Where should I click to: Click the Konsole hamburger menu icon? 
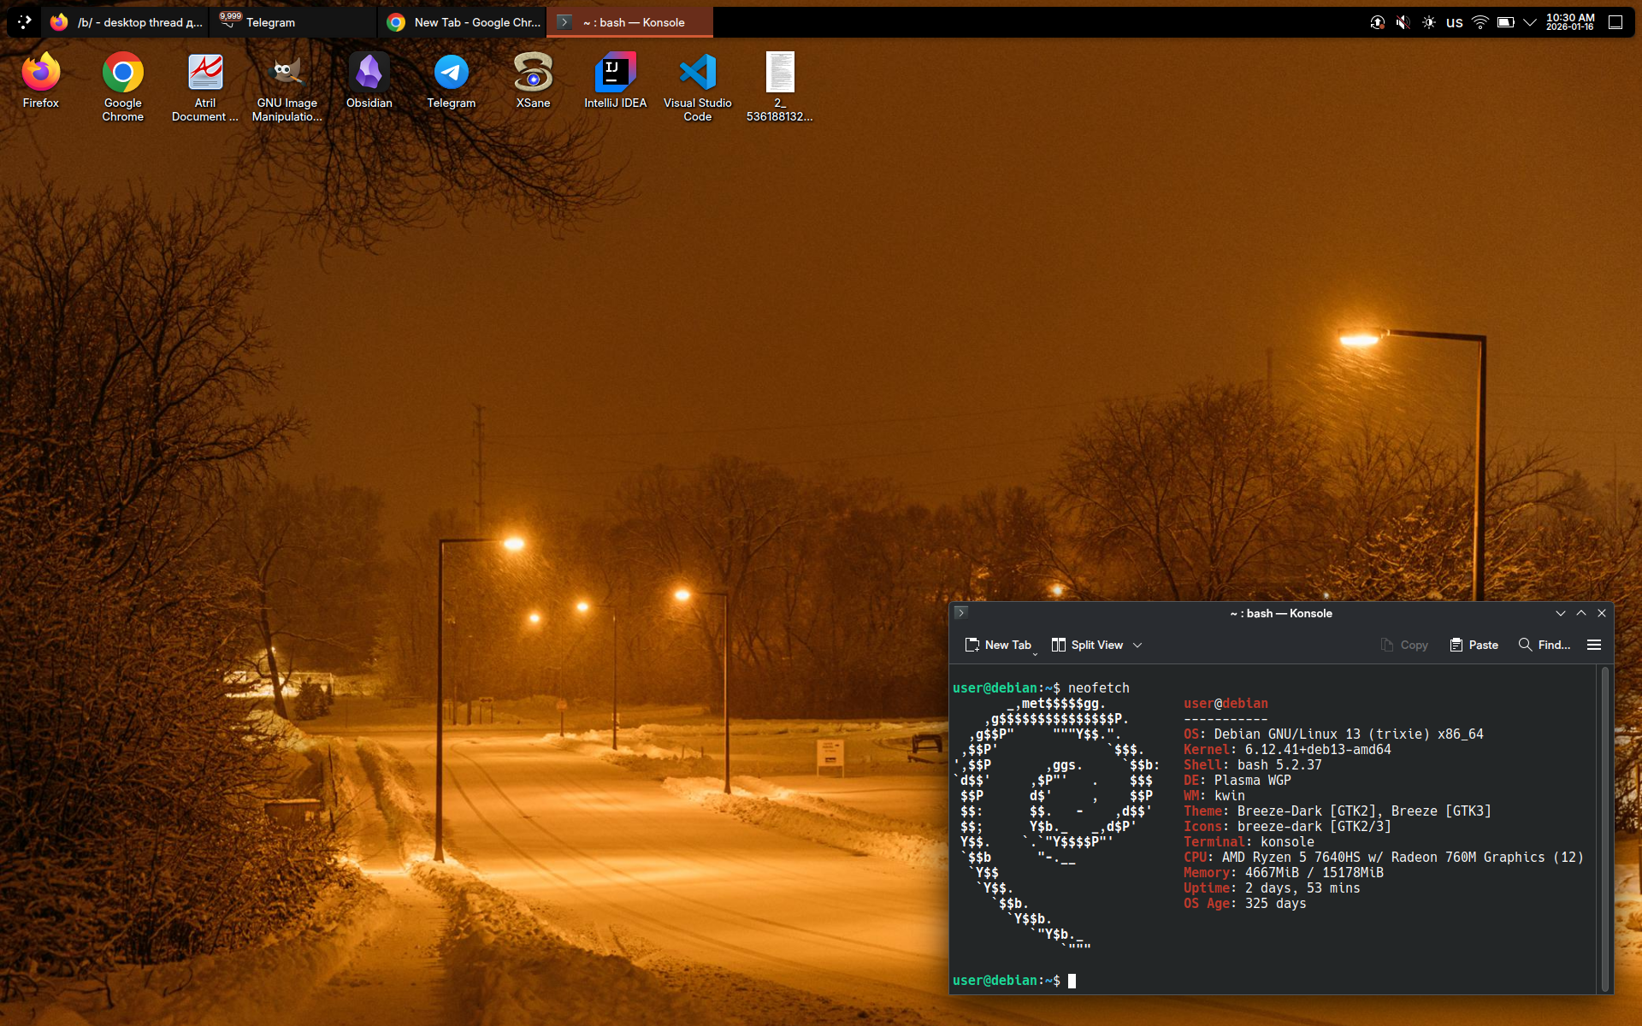[x=1593, y=645]
